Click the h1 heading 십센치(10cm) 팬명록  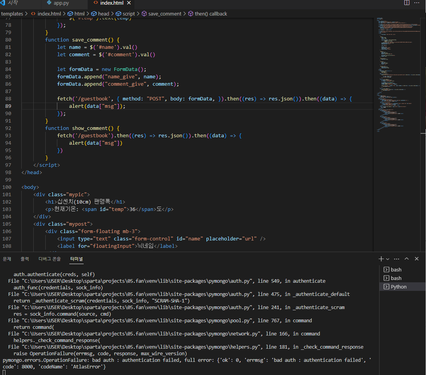tap(85, 202)
